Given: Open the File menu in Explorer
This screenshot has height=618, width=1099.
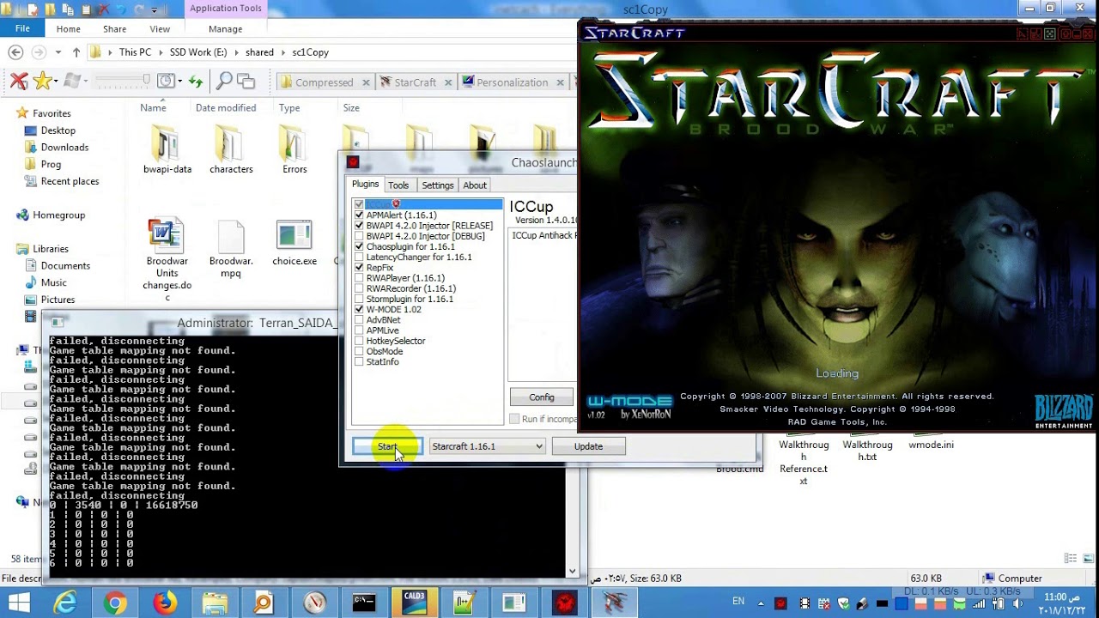Looking at the screenshot, I should click(x=22, y=29).
